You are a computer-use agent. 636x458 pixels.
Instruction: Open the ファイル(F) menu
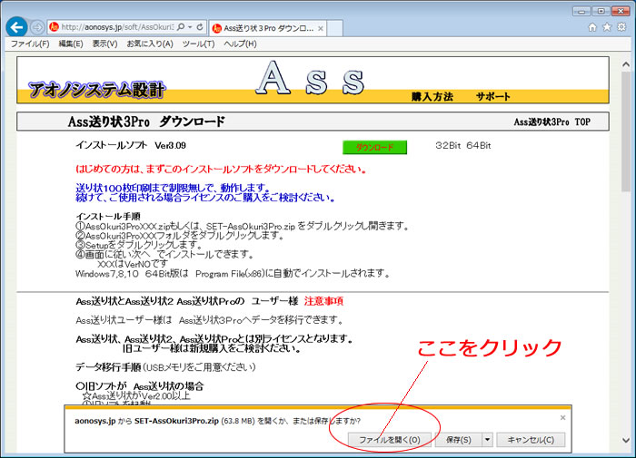coord(30,44)
